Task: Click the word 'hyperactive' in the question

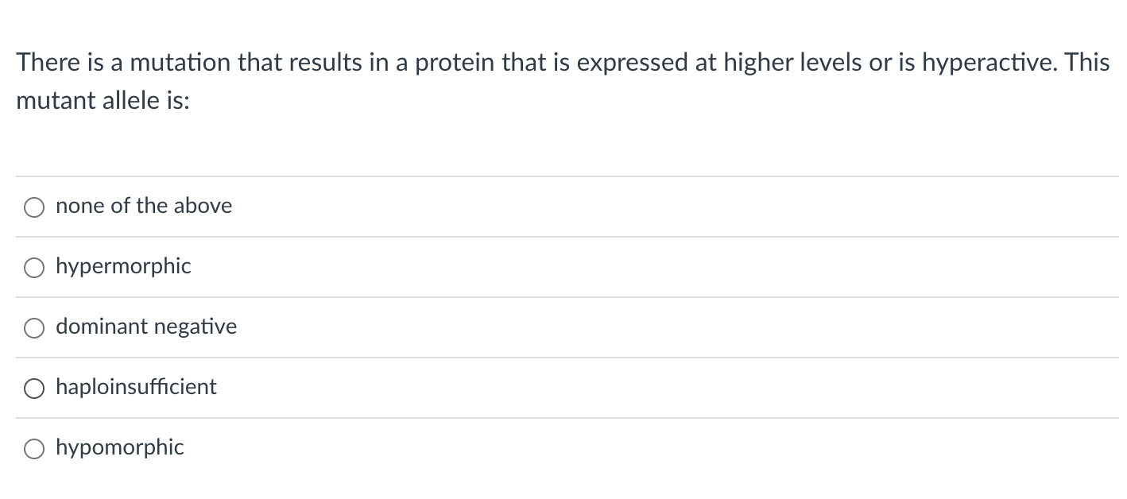Action: pos(987,64)
